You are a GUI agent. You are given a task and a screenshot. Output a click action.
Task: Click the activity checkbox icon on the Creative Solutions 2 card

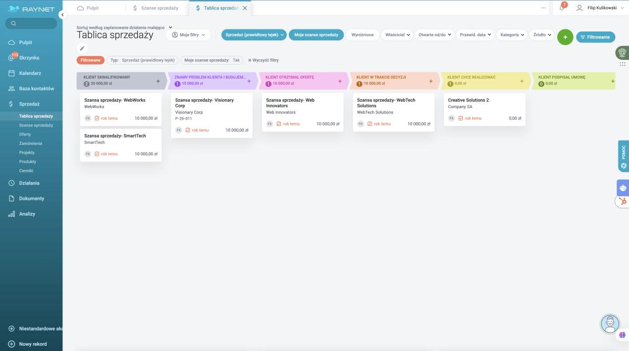click(x=461, y=118)
